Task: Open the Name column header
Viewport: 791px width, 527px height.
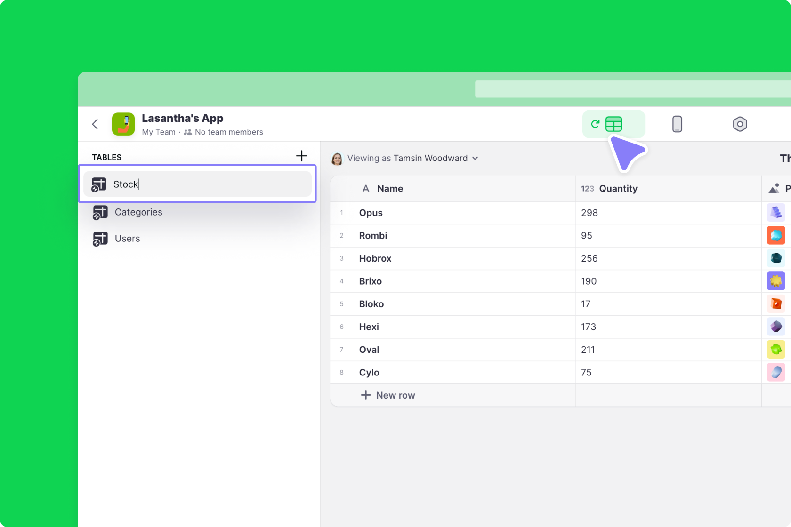Action: [390, 189]
